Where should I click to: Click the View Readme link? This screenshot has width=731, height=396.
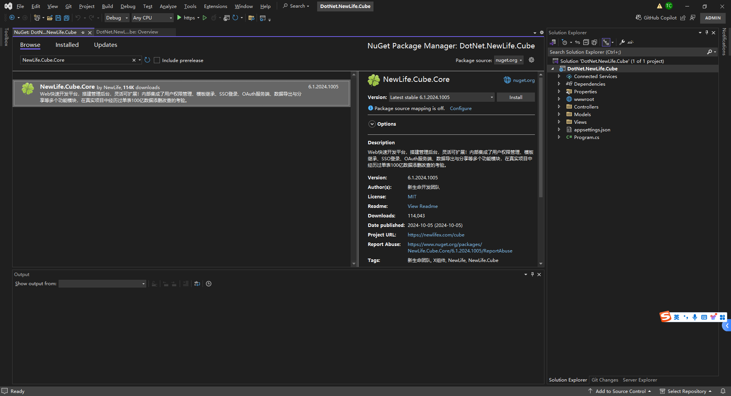pos(423,206)
